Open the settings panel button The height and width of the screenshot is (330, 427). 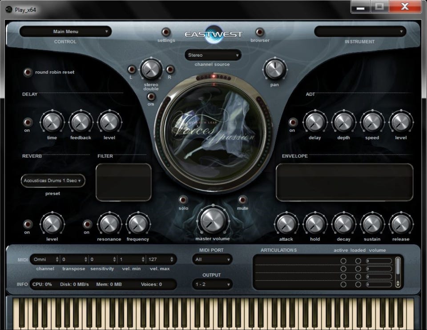166,32
